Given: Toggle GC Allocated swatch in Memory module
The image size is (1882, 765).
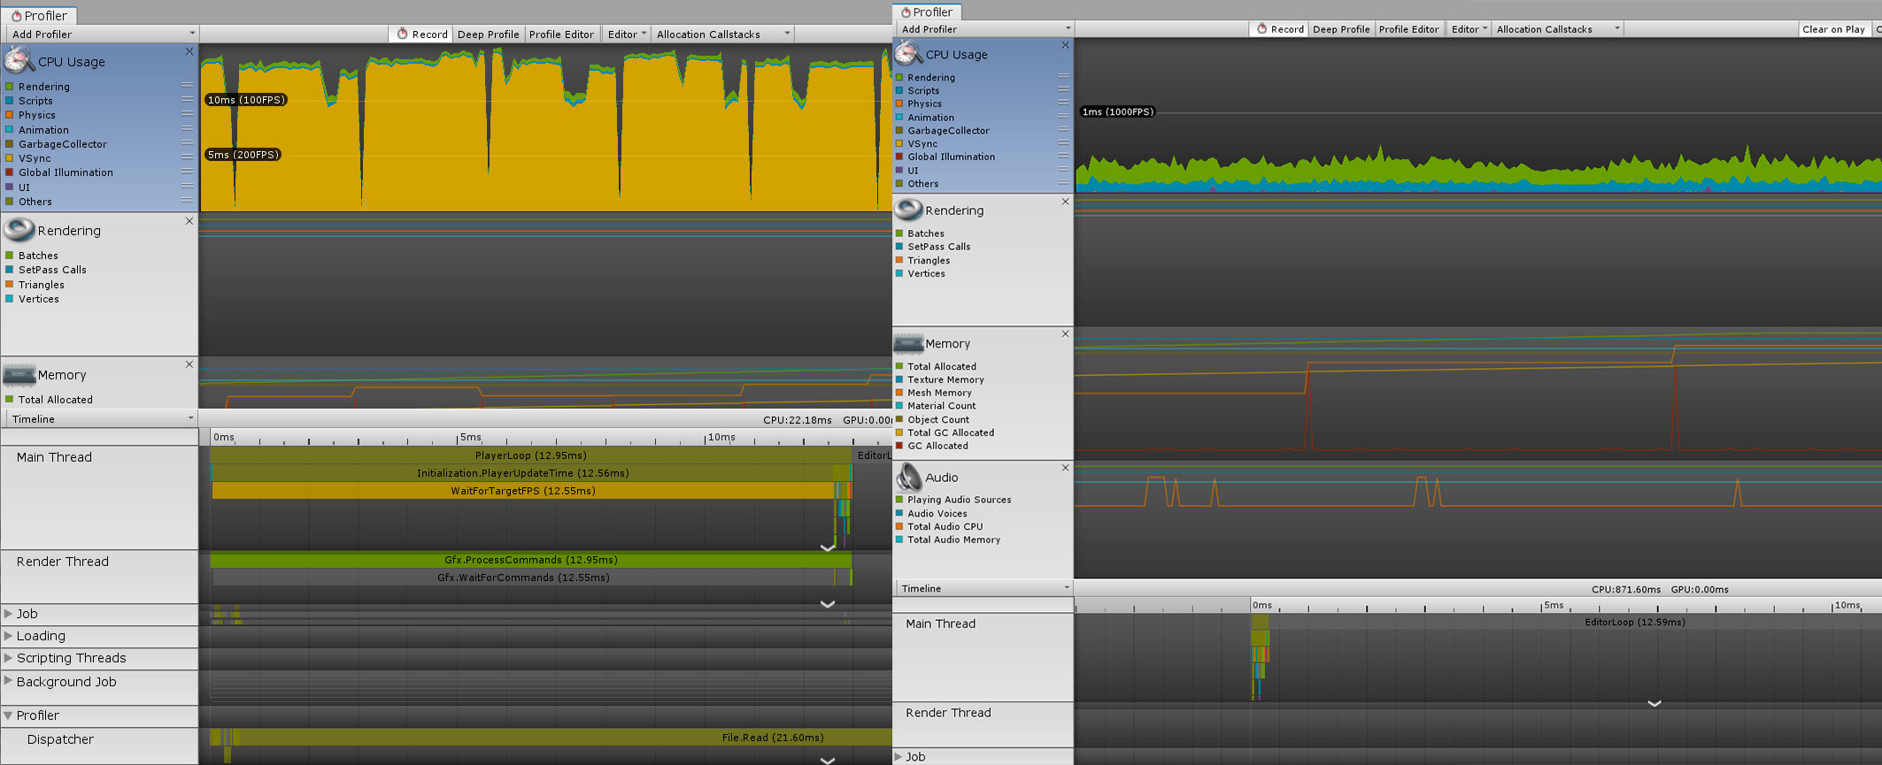Looking at the screenshot, I should tap(899, 446).
